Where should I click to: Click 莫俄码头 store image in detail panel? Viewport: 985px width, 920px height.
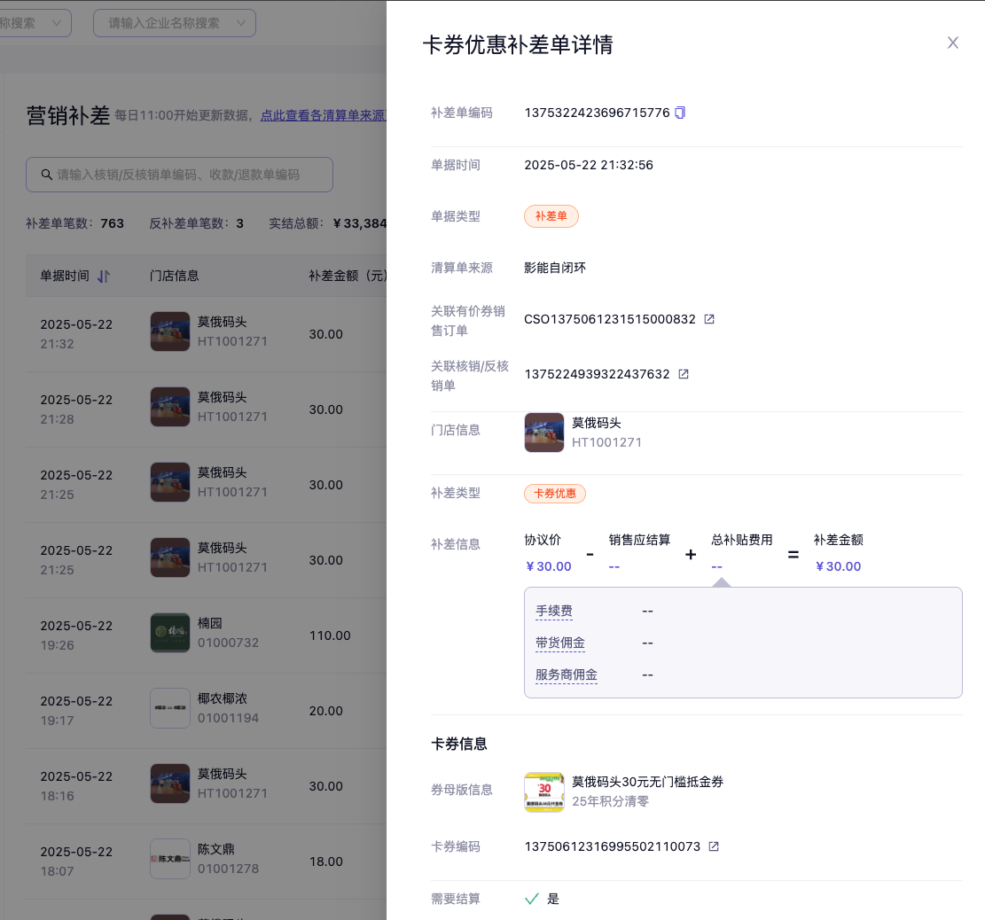coord(543,433)
